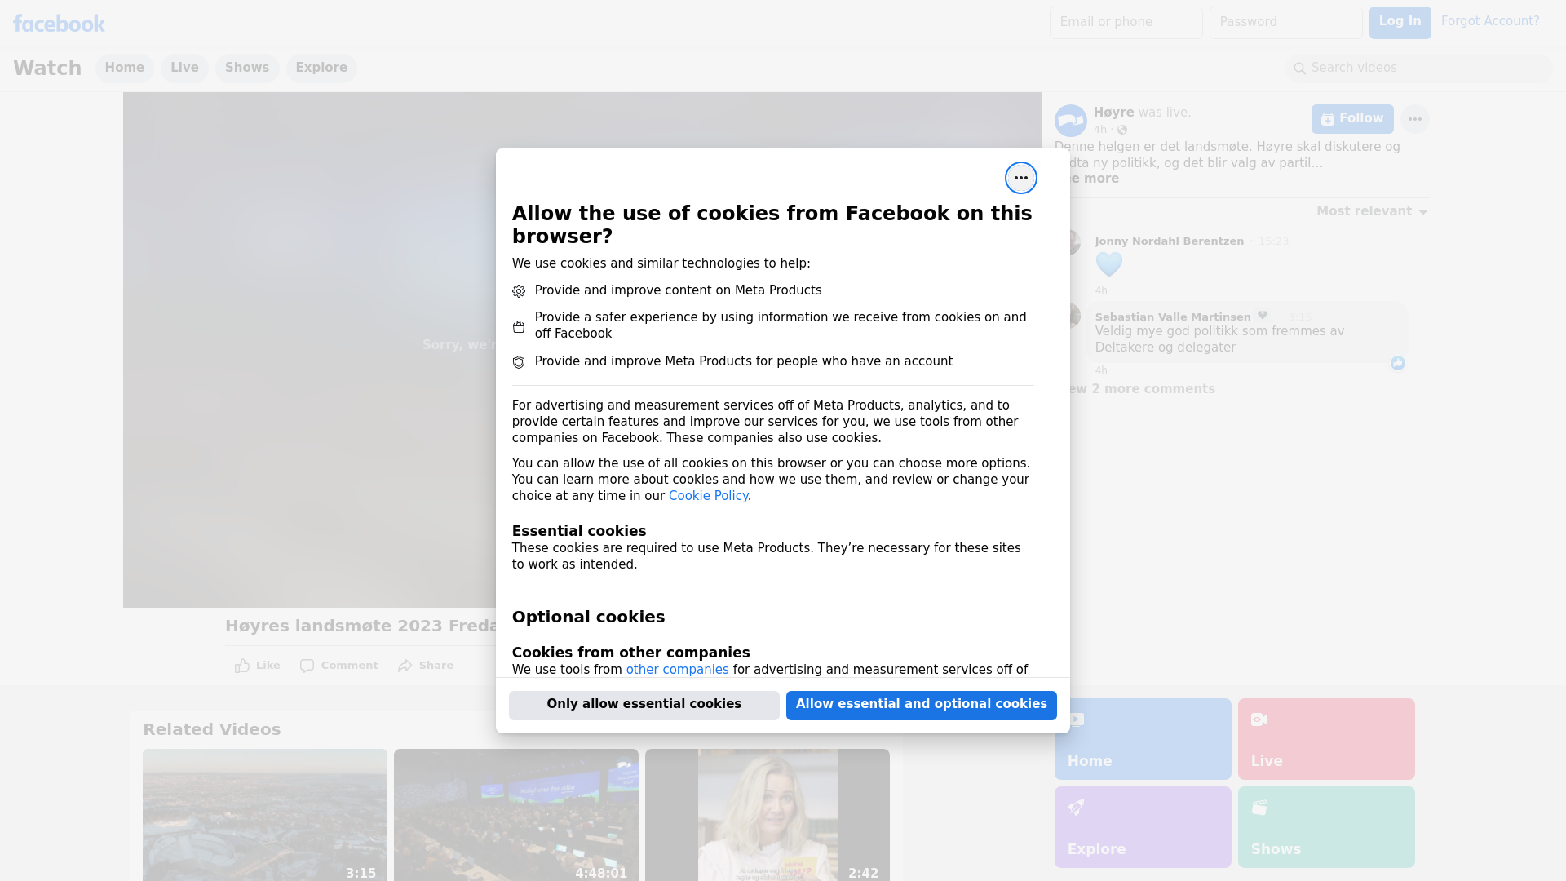The width and height of the screenshot is (1566, 881).
Task: Open the post options ellipsis menu
Action: (1414, 119)
